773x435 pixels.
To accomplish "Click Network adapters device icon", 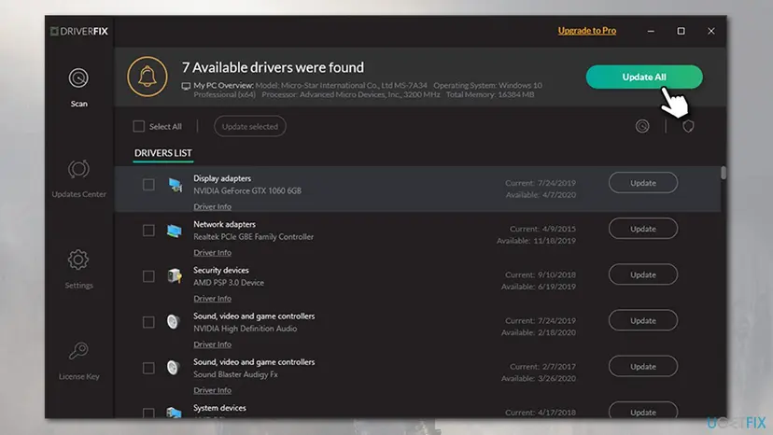I will pos(174,231).
